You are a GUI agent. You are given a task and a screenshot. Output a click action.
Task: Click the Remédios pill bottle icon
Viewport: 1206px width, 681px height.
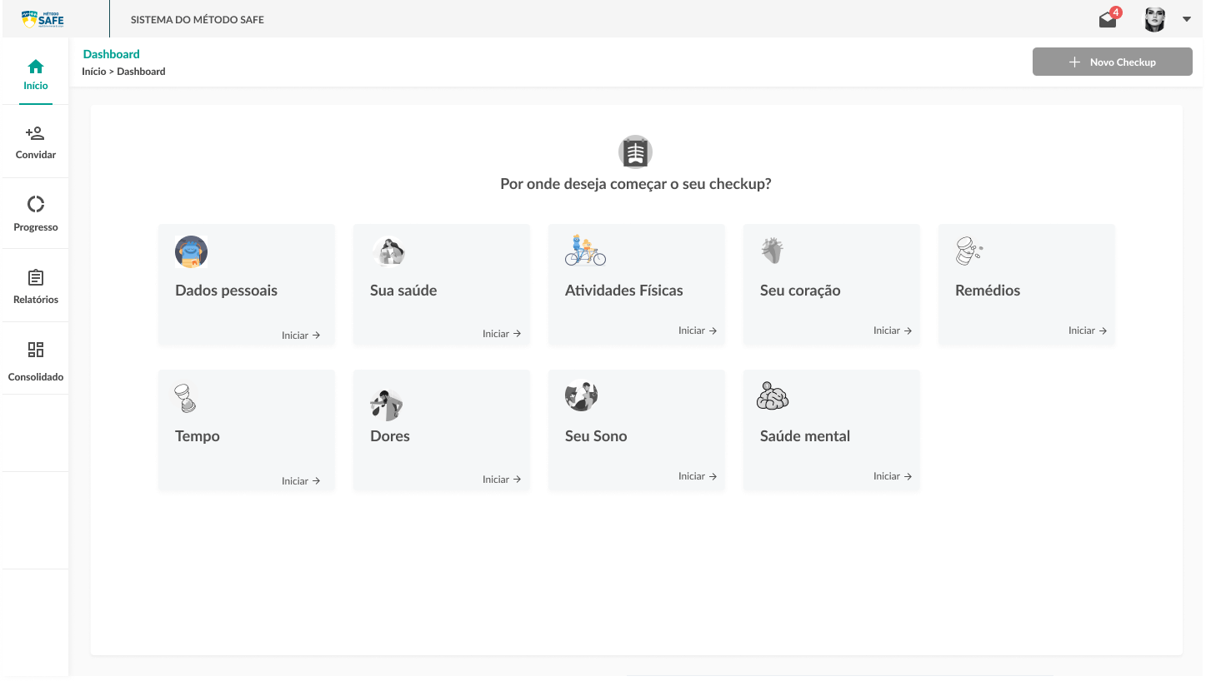pyautogui.click(x=968, y=251)
